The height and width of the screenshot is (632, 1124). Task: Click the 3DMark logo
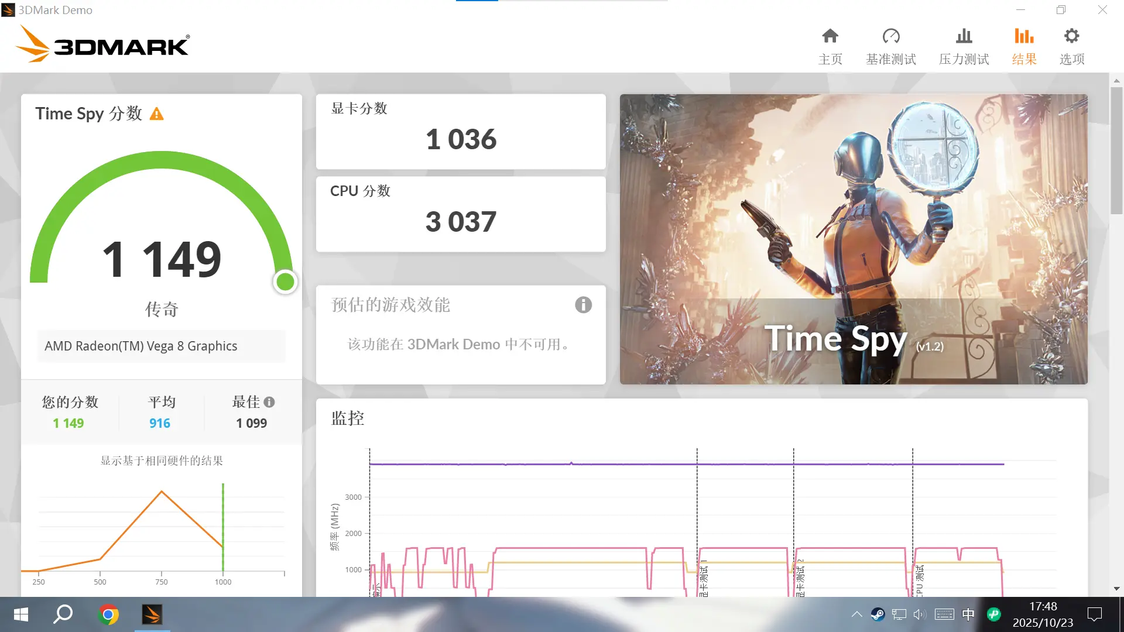(103, 45)
